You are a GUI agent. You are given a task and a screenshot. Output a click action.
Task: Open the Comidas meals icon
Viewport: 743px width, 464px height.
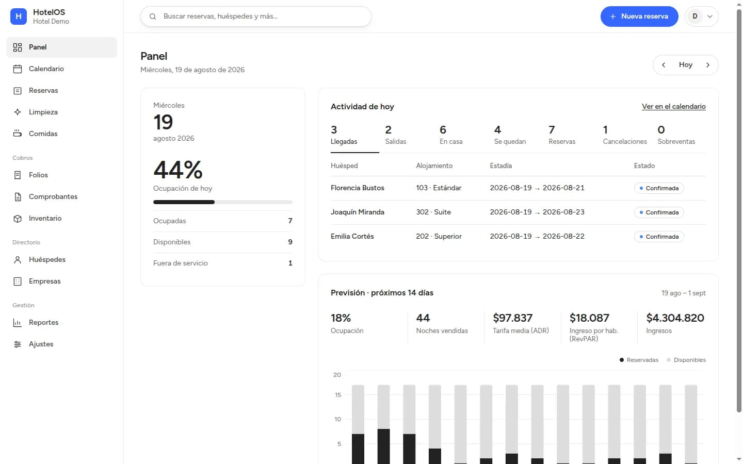(x=18, y=134)
